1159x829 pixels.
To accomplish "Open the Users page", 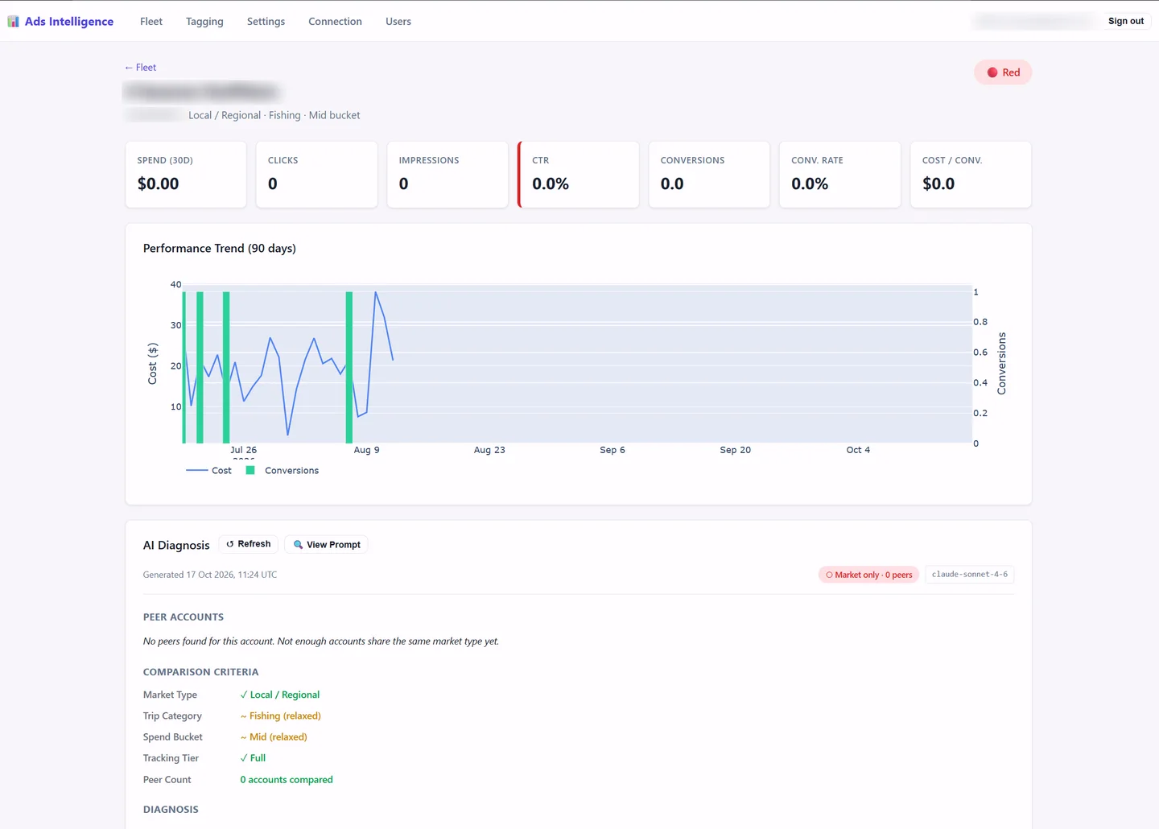I will (x=398, y=22).
